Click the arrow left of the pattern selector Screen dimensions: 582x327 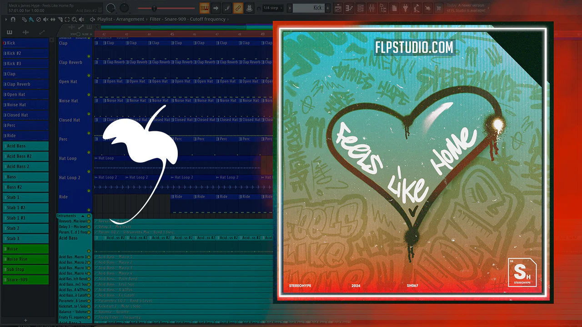290,8
